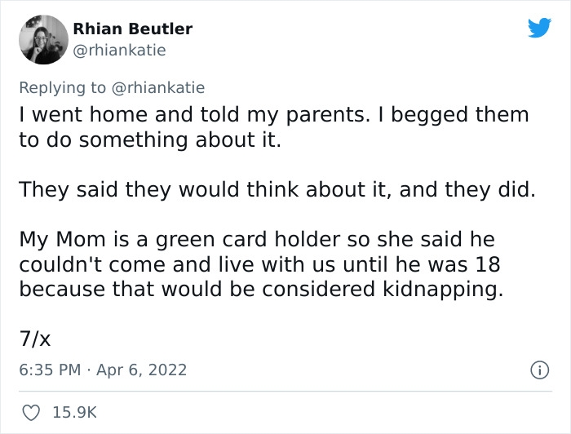Viewport: 571px width, 434px height.
Task: Like the tweet with the heart icon
Action: tap(29, 413)
